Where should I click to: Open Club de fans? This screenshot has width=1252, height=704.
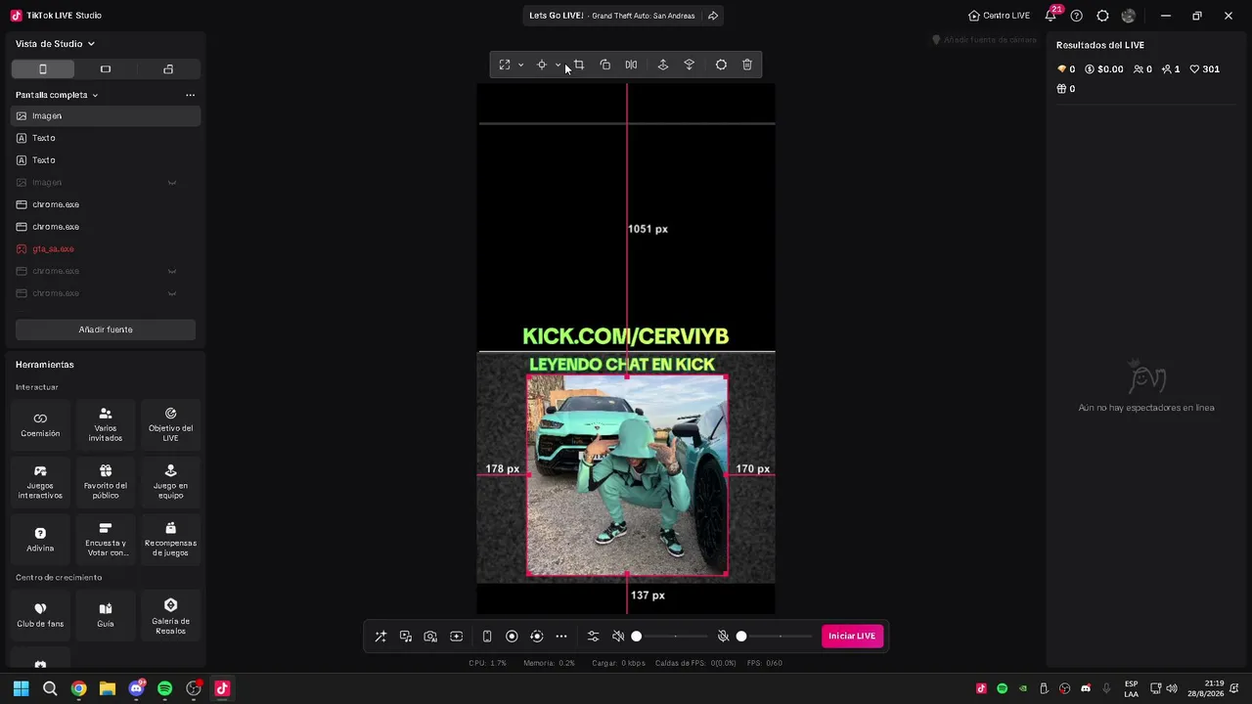40,615
